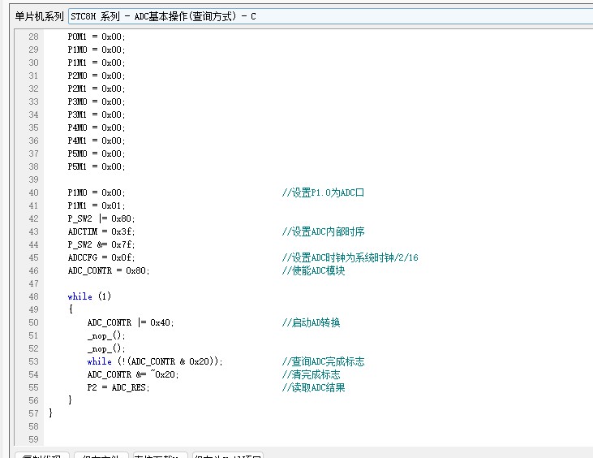Click comment '//清完成标志'

tap(311, 374)
